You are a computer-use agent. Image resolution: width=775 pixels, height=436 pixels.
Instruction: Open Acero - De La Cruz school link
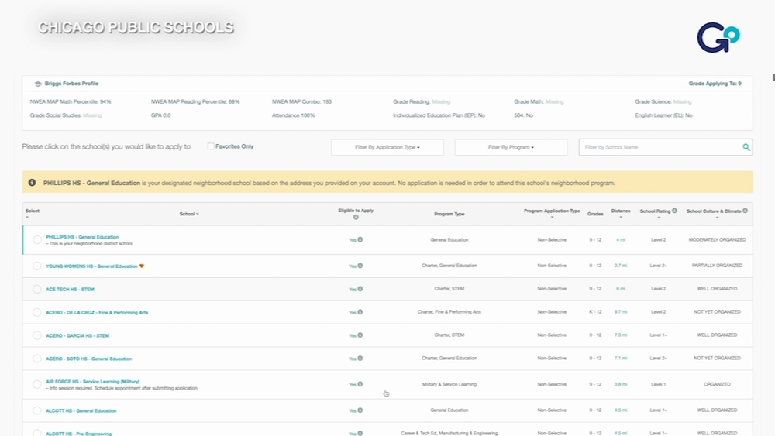(x=97, y=313)
